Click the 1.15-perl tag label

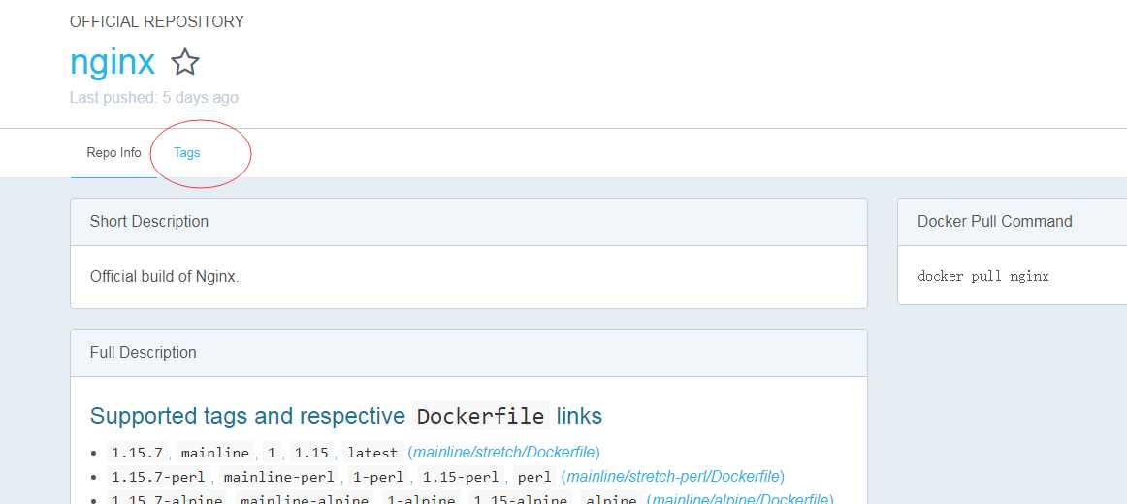[460, 477]
